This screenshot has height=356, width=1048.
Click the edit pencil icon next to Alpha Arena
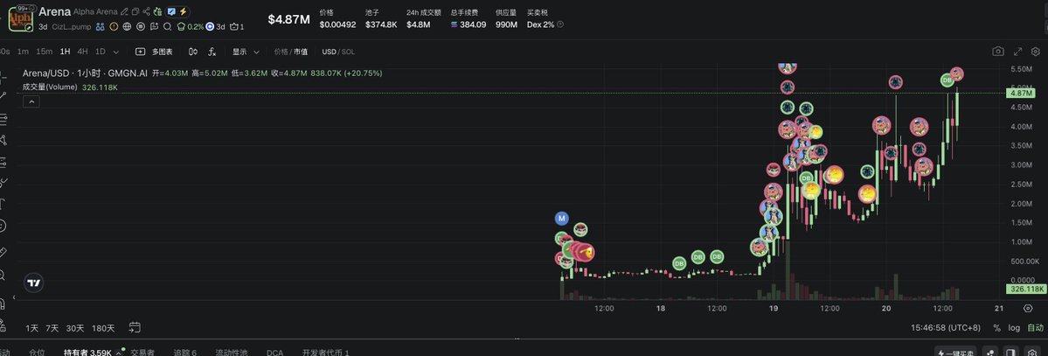(124, 12)
